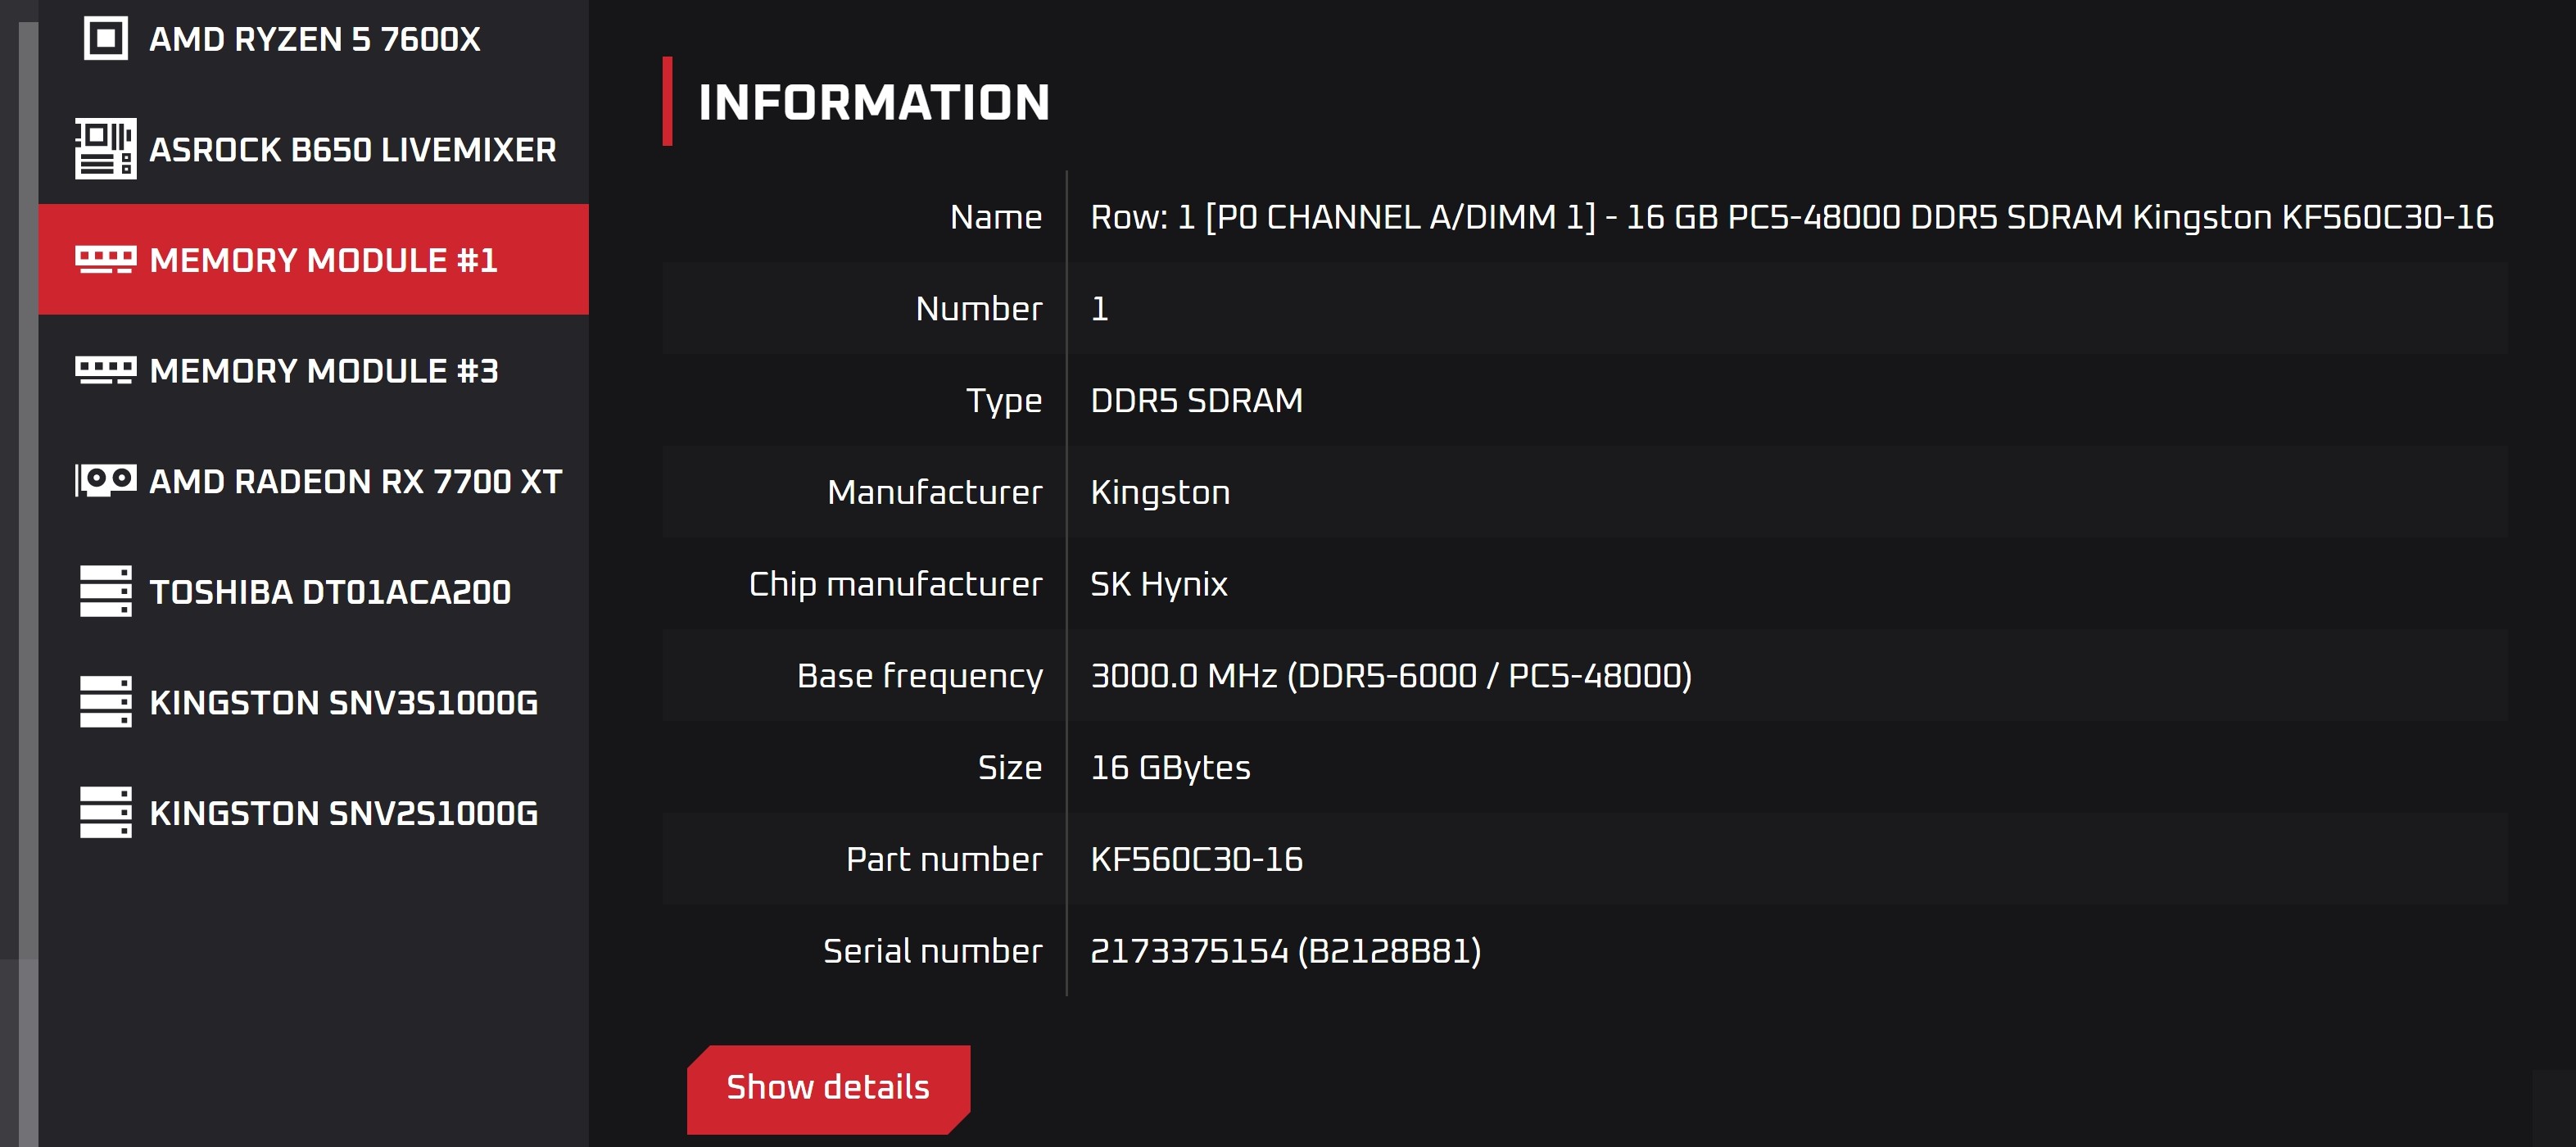Click the RAM icon beside Memory Module #3

pos(105,370)
